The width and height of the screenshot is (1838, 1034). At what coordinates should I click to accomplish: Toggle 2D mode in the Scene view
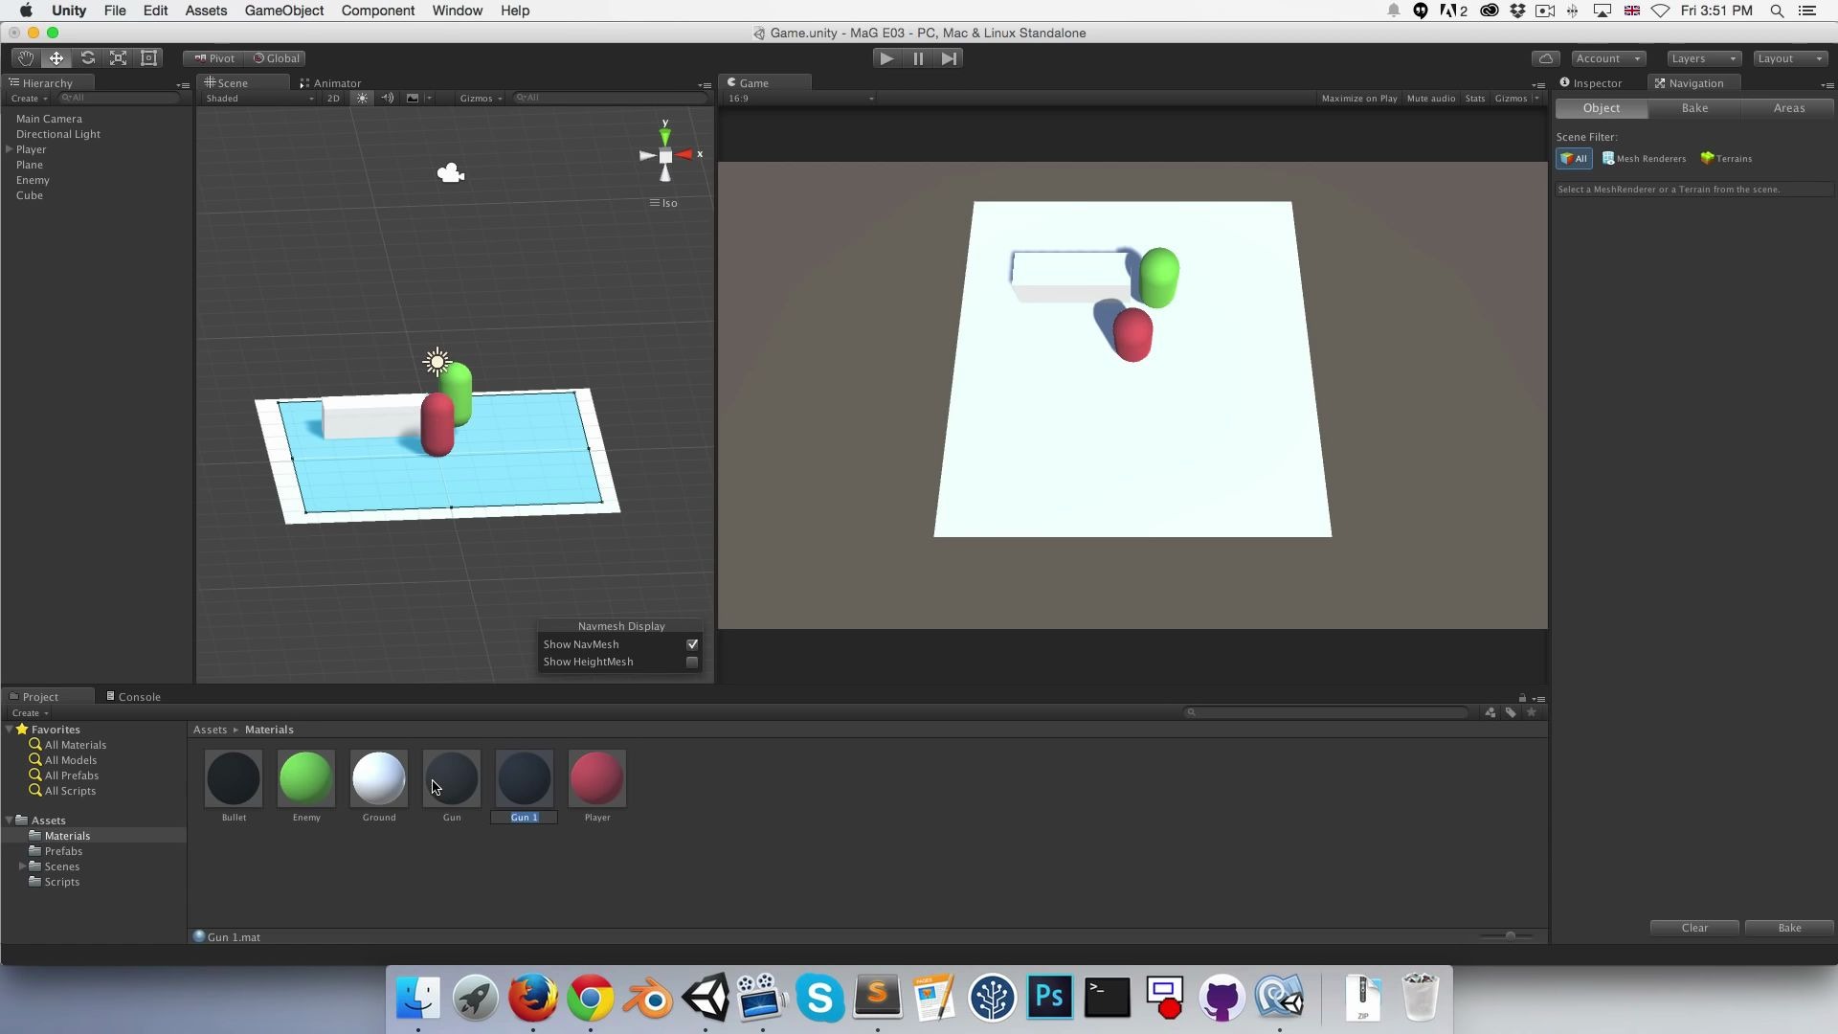click(333, 98)
